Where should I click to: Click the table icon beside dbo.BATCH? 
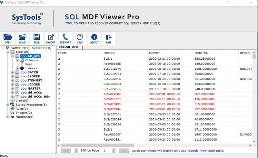(17, 72)
